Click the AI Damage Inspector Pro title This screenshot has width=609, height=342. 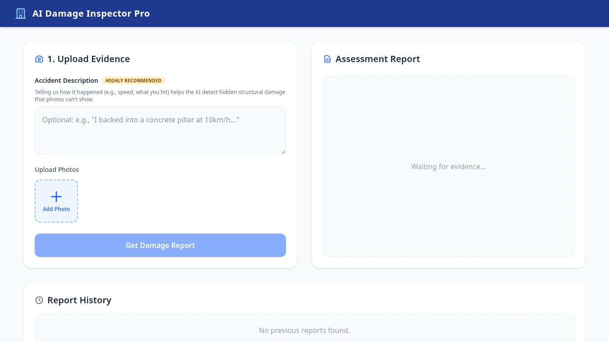(x=91, y=13)
